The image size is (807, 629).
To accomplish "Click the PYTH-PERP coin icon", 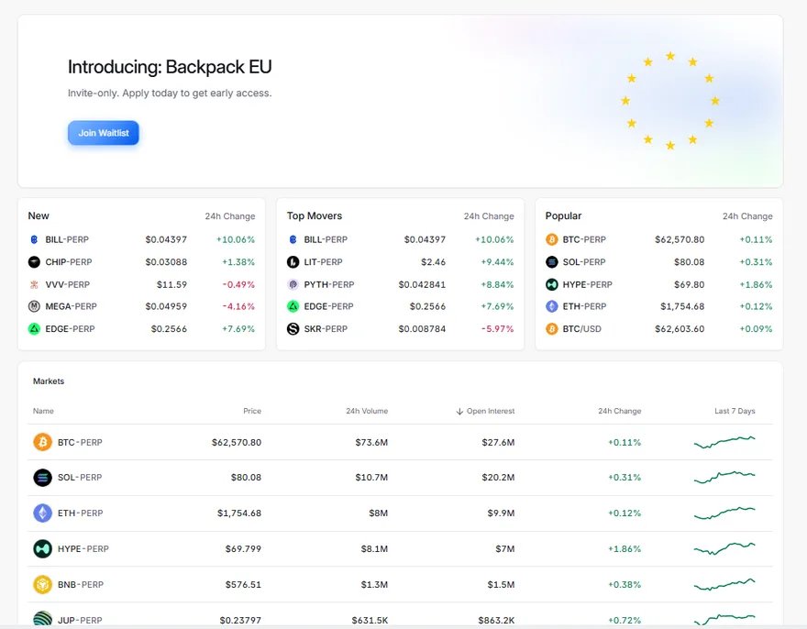I will tap(293, 284).
